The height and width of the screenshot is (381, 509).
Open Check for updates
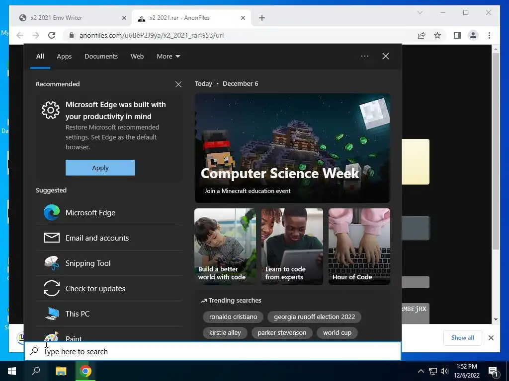(x=109, y=288)
